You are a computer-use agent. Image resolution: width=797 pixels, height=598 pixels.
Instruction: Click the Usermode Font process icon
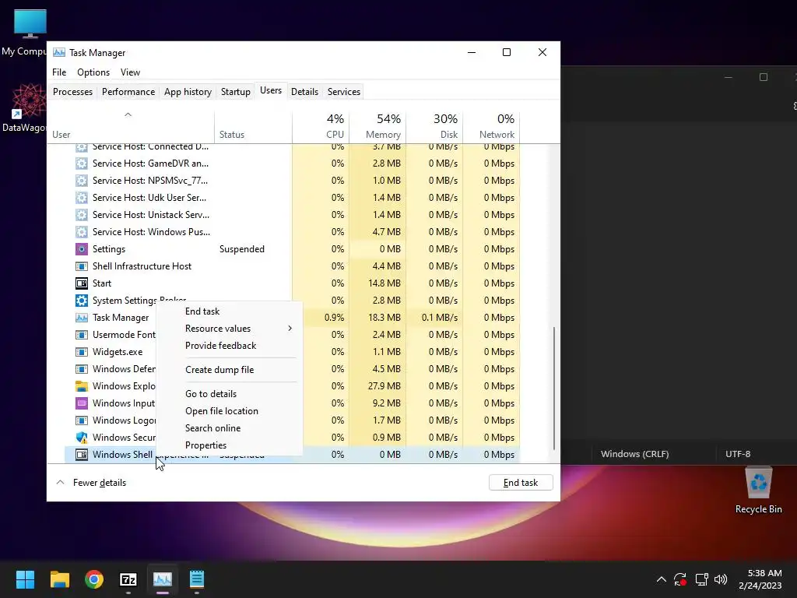click(81, 335)
